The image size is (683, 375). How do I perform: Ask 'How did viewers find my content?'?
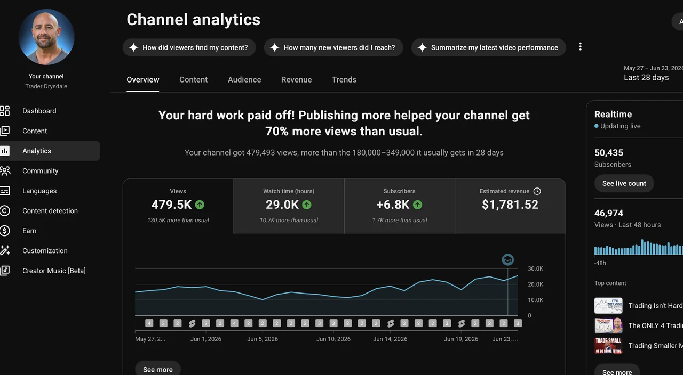pyautogui.click(x=189, y=47)
